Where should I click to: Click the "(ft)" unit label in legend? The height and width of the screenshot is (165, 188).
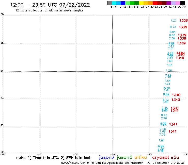coord(184,7)
